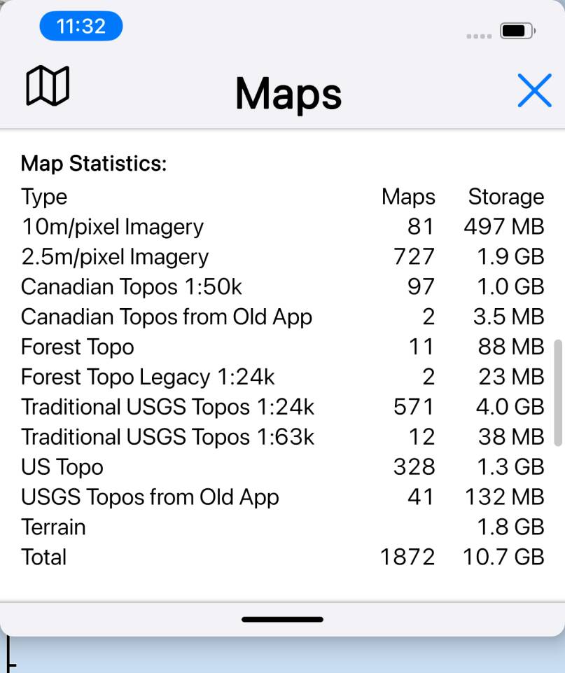Select Traditional USGS Topos 1:63k row
Screen dimensions: 565x673
[168, 437]
